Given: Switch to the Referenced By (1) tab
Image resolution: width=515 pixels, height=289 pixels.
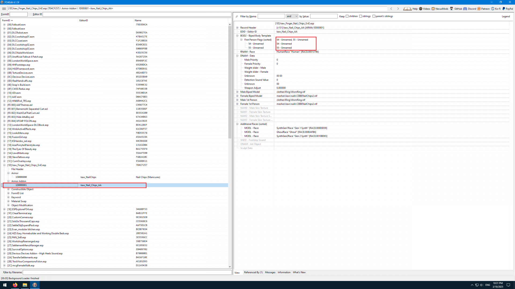Looking at the screenshot, I should point(253,272).
